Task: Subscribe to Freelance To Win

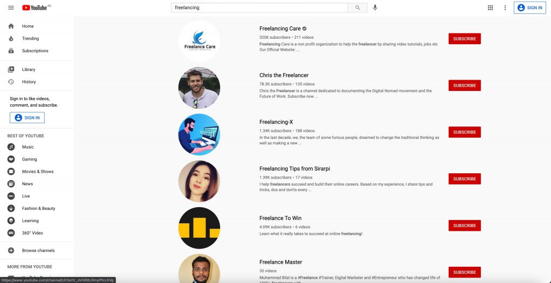Action: click(x=464, y=225)
